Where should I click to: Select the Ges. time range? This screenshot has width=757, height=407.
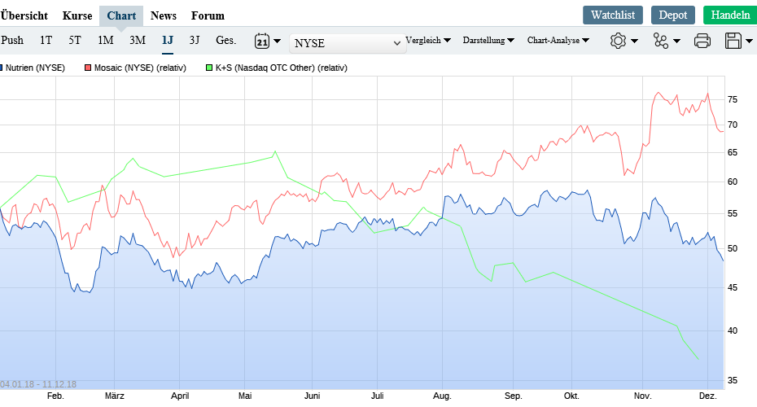tap(226, 40)
